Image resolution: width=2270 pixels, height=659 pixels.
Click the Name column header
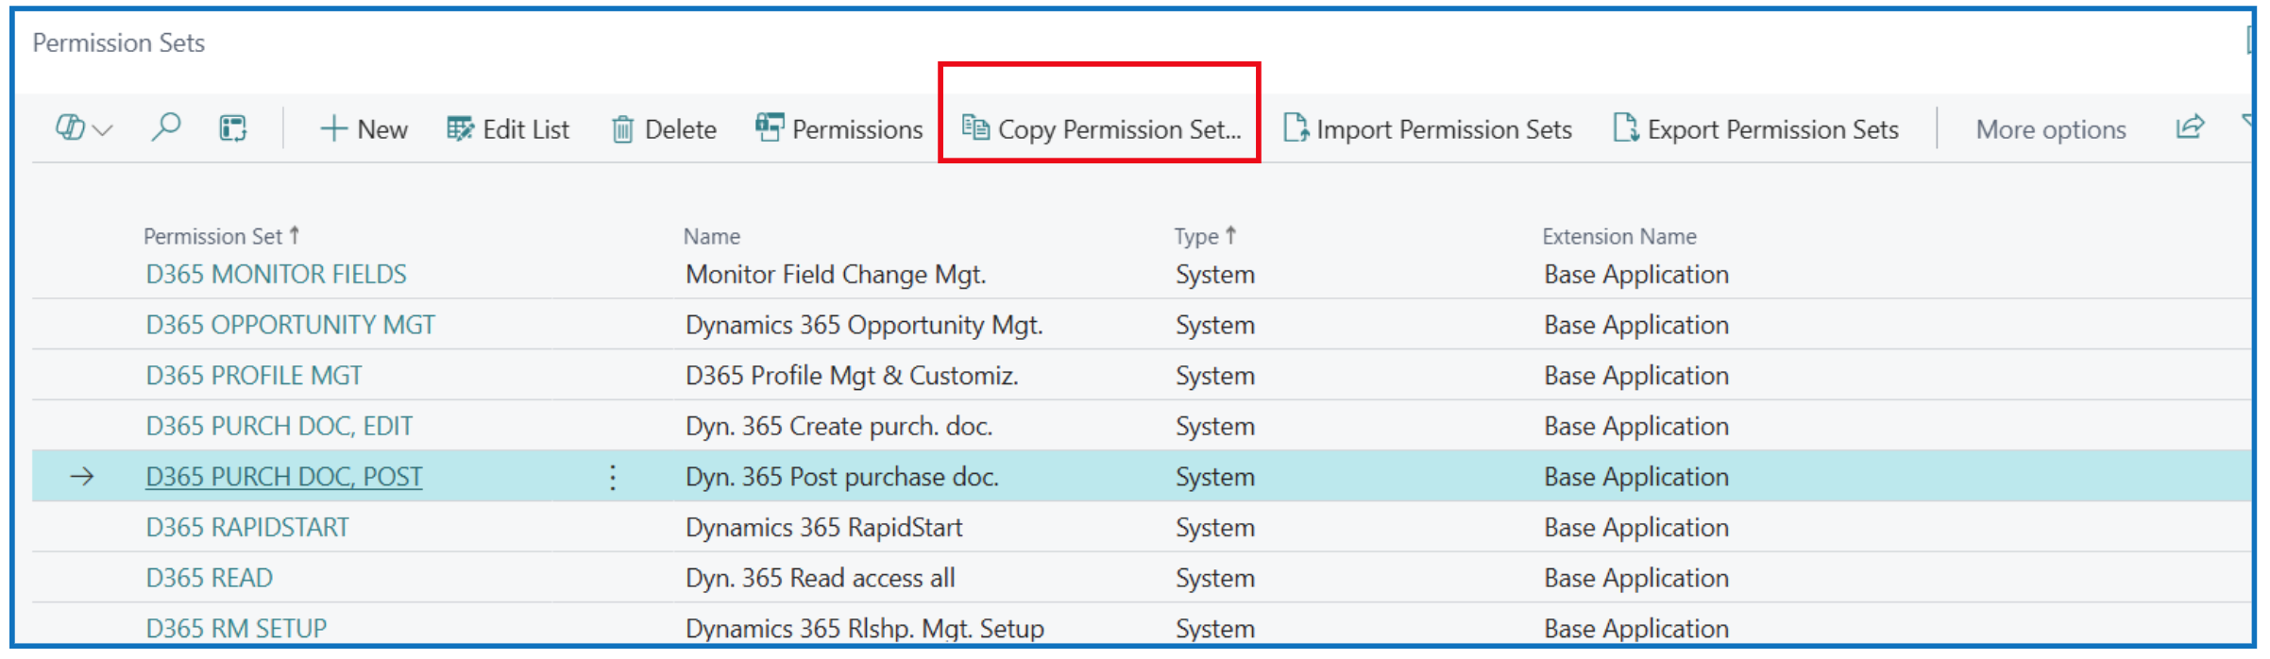[712, 236]
